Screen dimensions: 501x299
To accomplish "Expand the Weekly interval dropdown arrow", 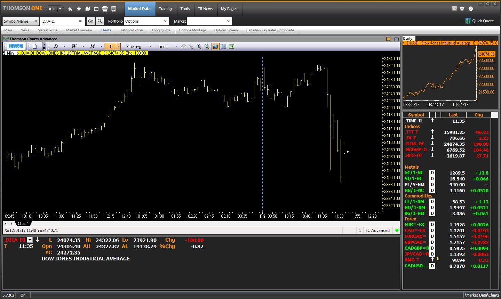I will click(83, 46).
